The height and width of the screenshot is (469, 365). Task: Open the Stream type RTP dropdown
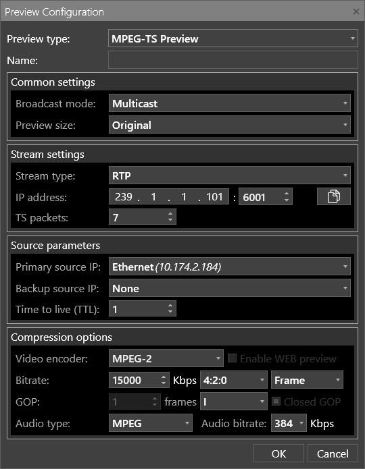point(230,175)
